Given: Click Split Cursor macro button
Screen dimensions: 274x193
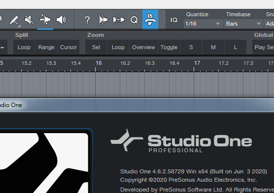Looking at the screenshot, I should [x=68, y=47].
